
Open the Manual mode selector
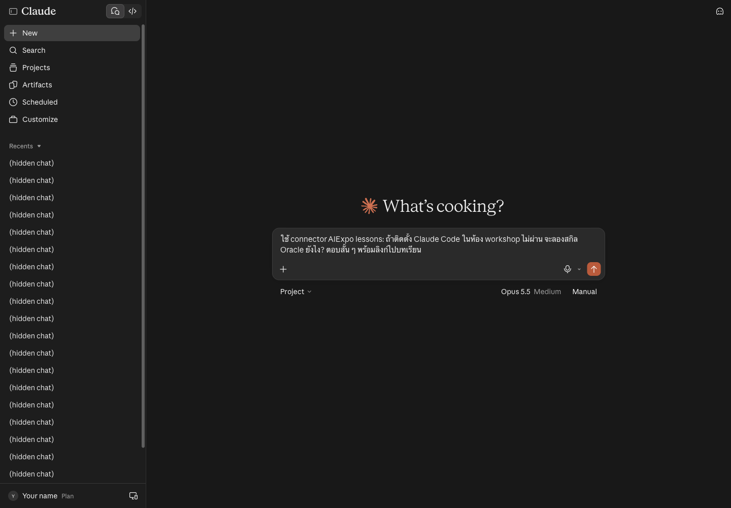[x=584, y=292]
